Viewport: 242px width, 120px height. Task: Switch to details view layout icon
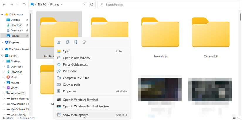coord(234,118)
